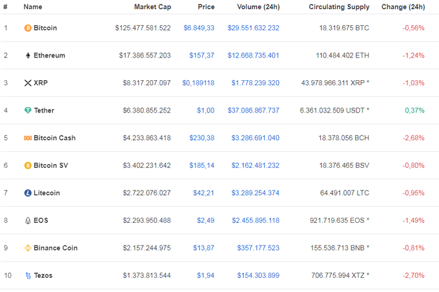Sort by Change (24h) column header
439x292 pixels.
403,6
